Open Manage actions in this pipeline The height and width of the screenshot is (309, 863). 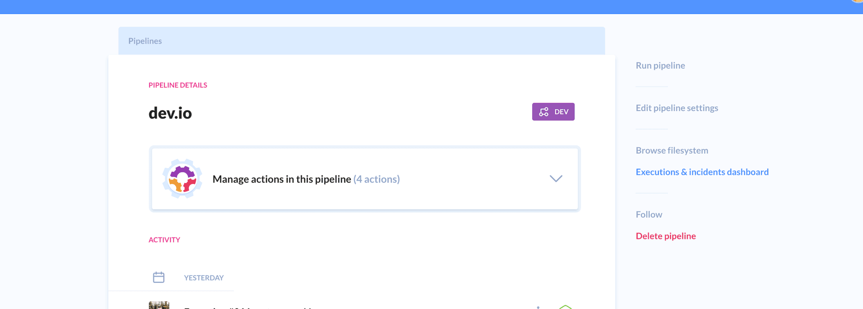(x=281, y=179)
